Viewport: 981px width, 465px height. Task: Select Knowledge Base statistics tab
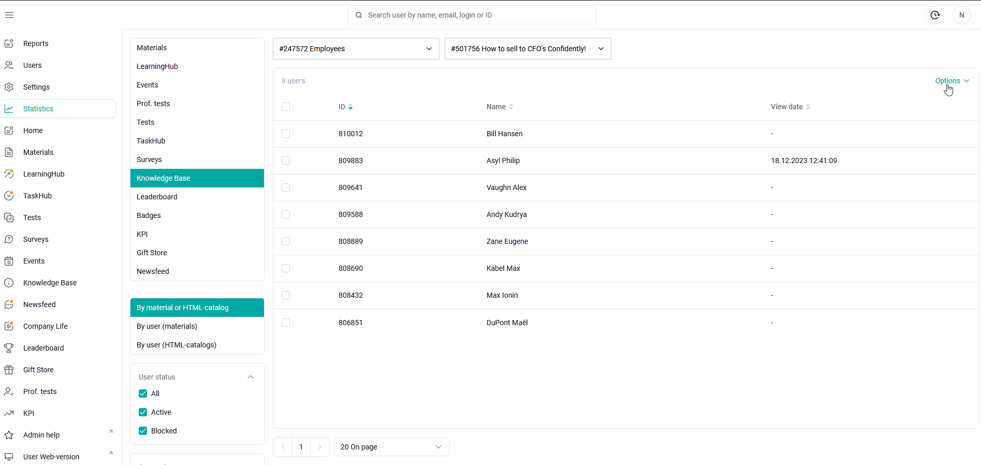197,178
